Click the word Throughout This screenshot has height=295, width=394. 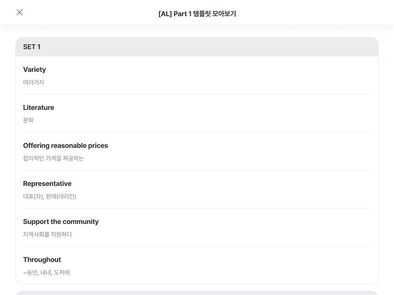pyautogui.click(x=42, y=260)
